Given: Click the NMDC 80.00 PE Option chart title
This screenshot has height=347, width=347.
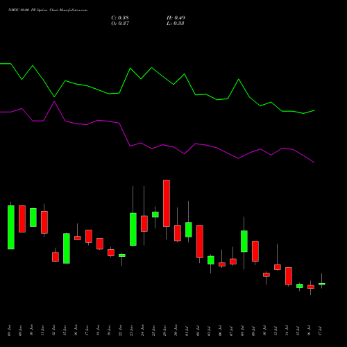Looking at the screenshot, I should [48, 10].
